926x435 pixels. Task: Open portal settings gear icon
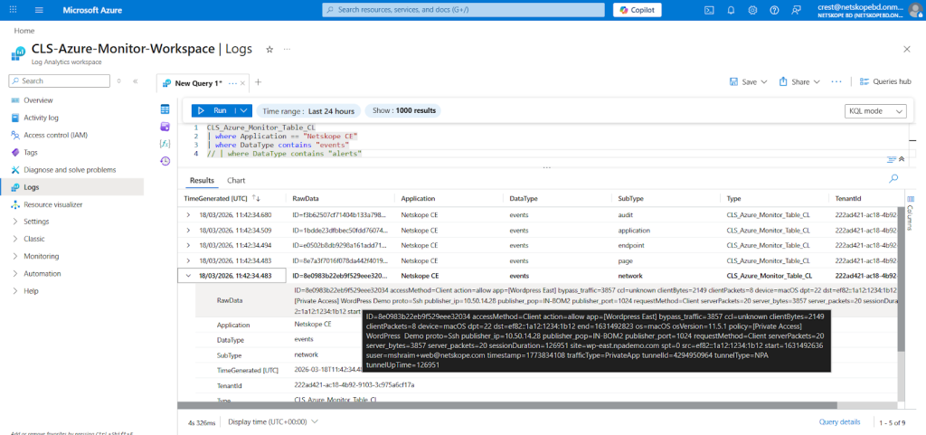pos(752,10)
